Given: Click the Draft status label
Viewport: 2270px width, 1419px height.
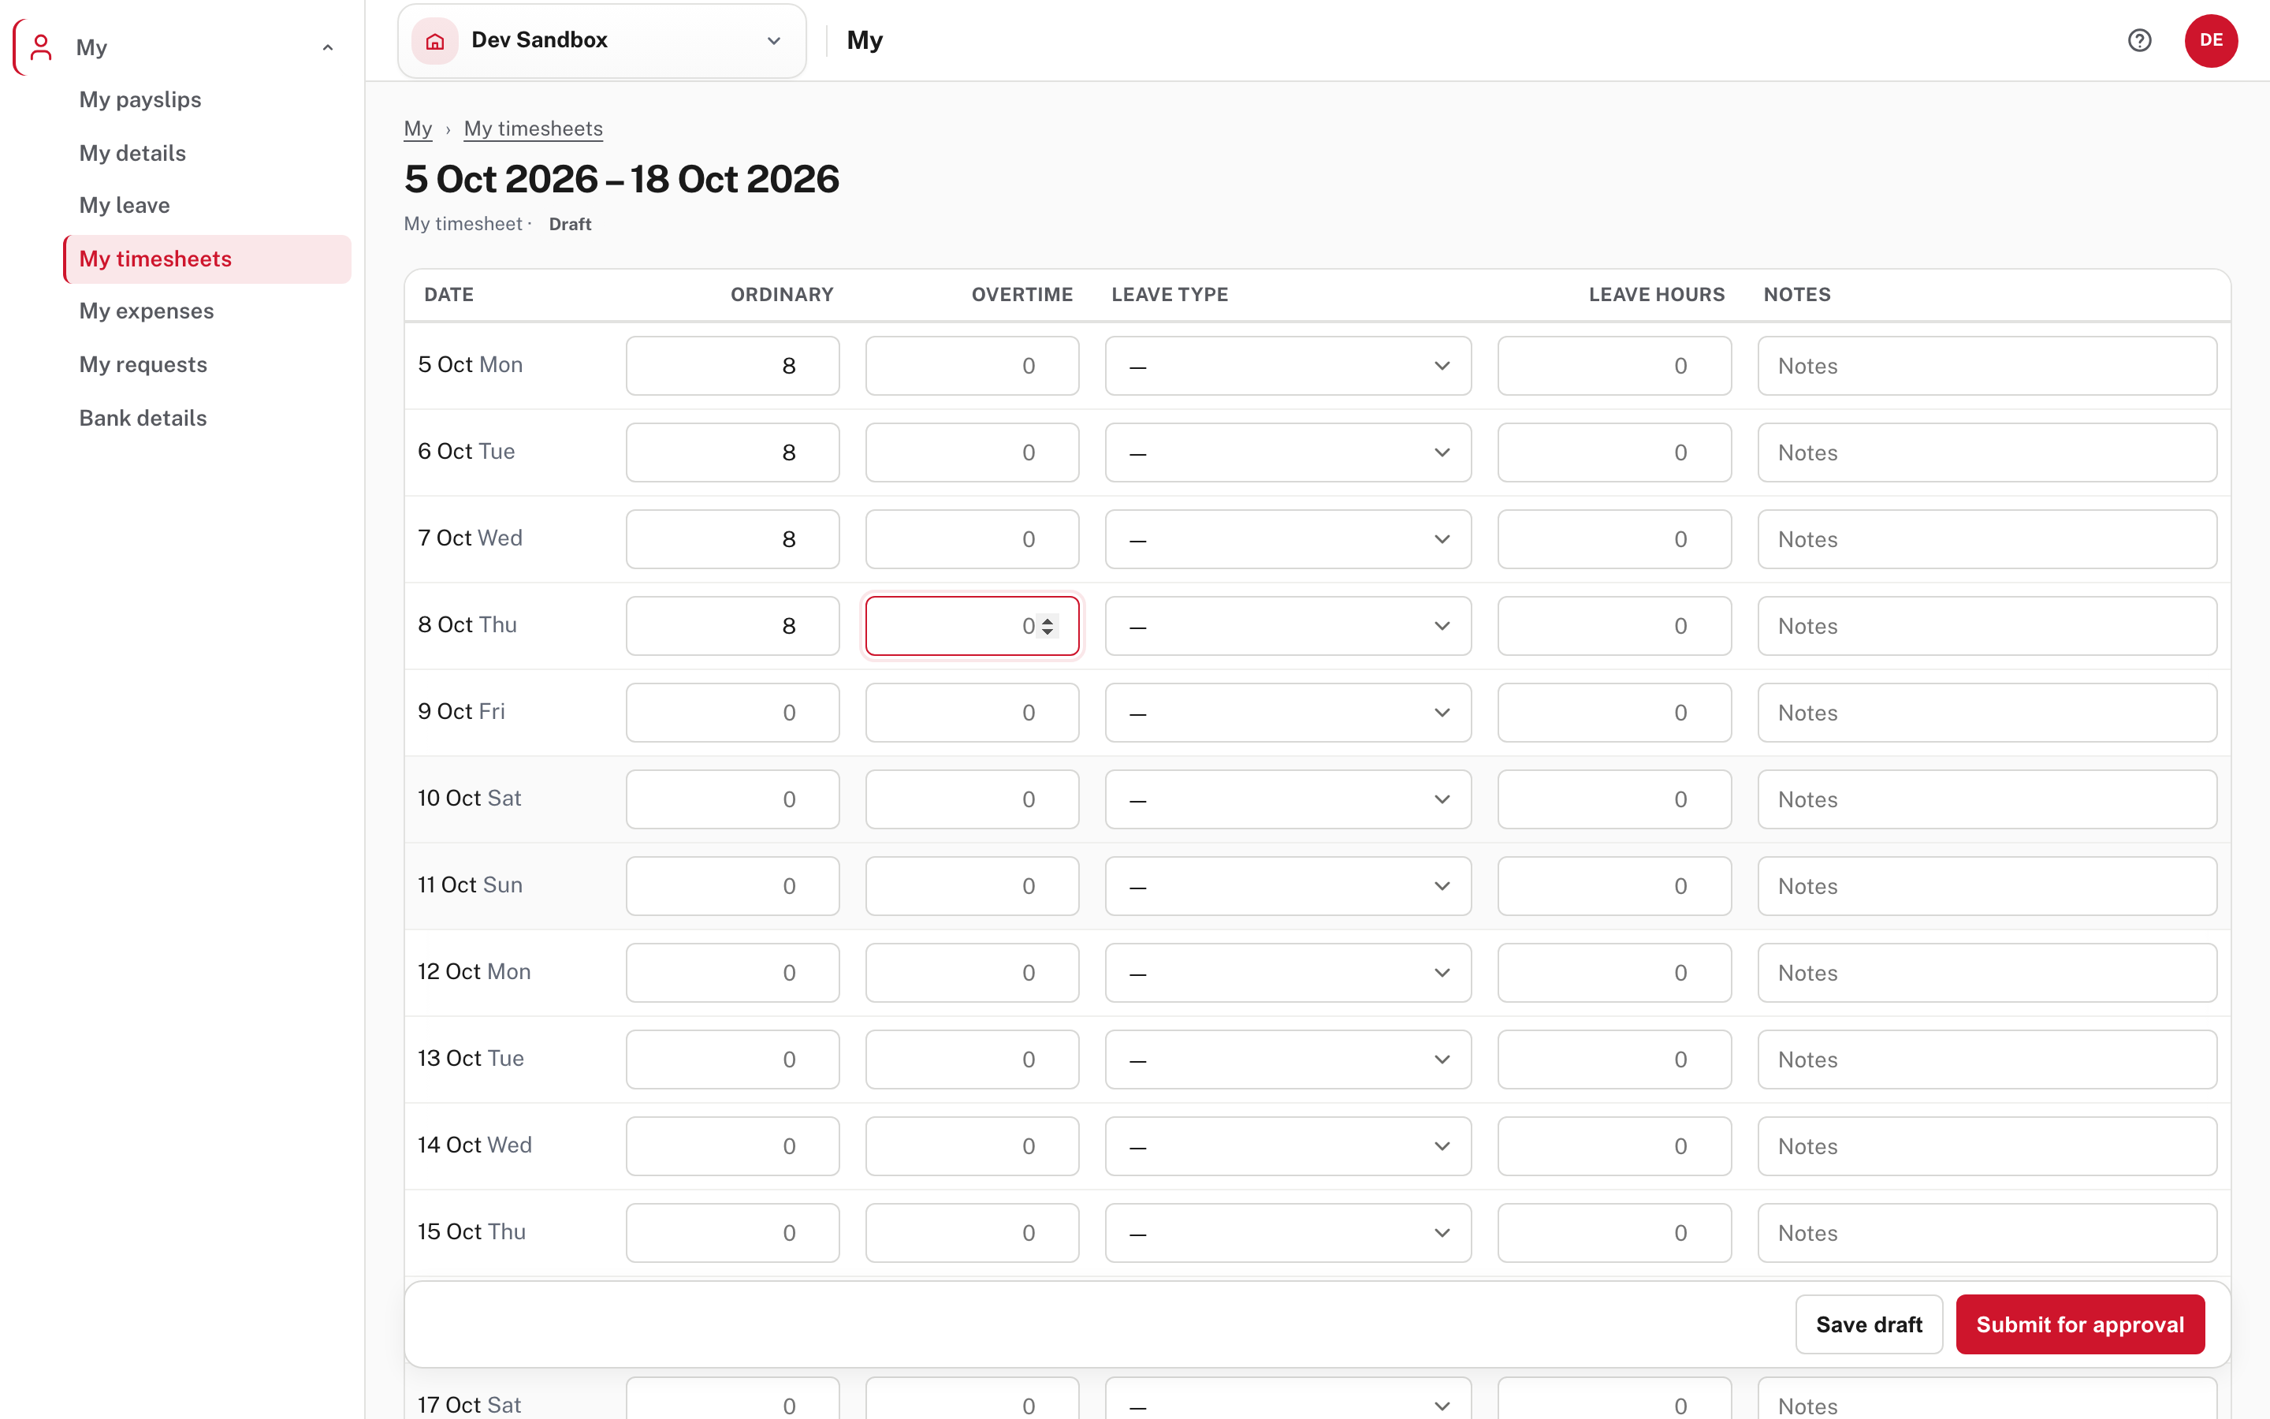Looking at the screenshot, I should (569, 225).
